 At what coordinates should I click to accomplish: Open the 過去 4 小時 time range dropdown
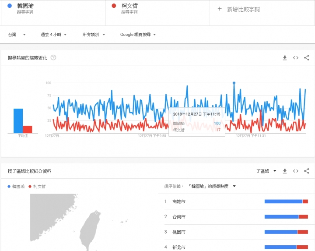pyautogui.click(x=53, y=35)
